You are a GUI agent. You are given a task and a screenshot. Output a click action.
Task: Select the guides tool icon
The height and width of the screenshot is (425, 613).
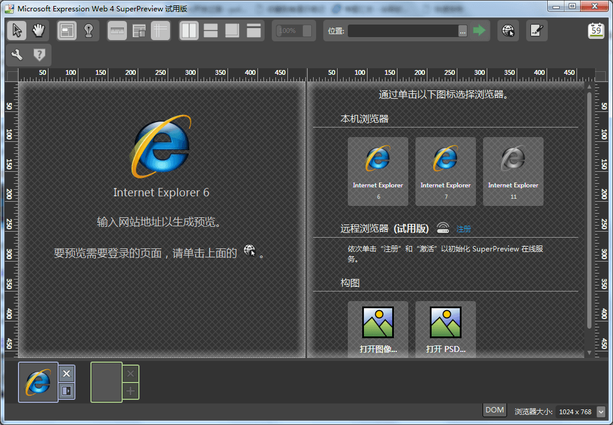coord(160,30)
